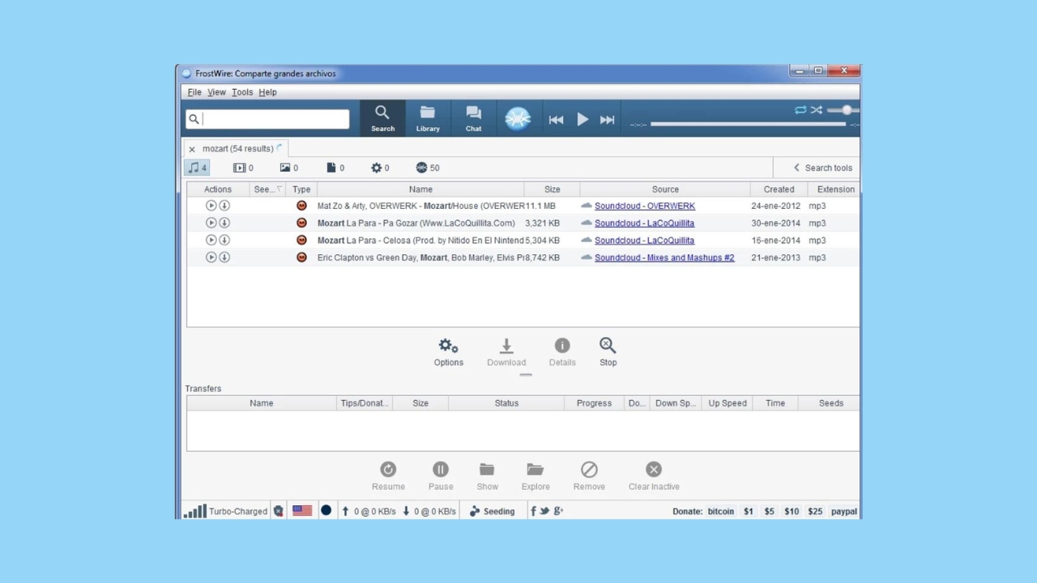Viewport: 1037px width, 583px height.
Task: Filter results by program files (0)
Action: coord(380,168)
